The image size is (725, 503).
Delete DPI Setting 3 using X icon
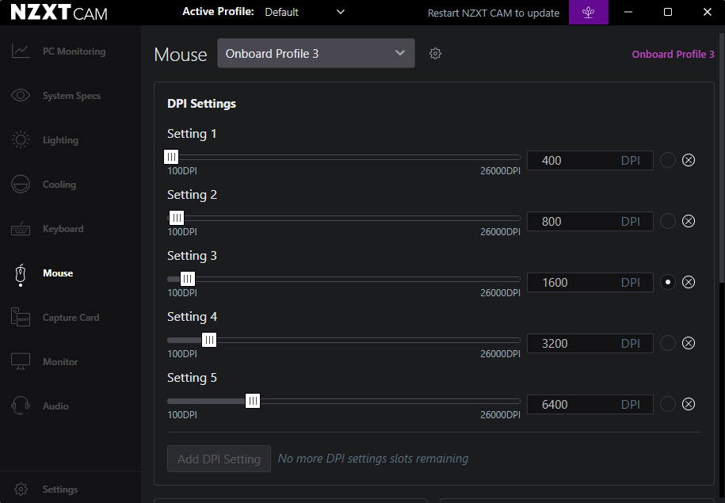point(689,282)
